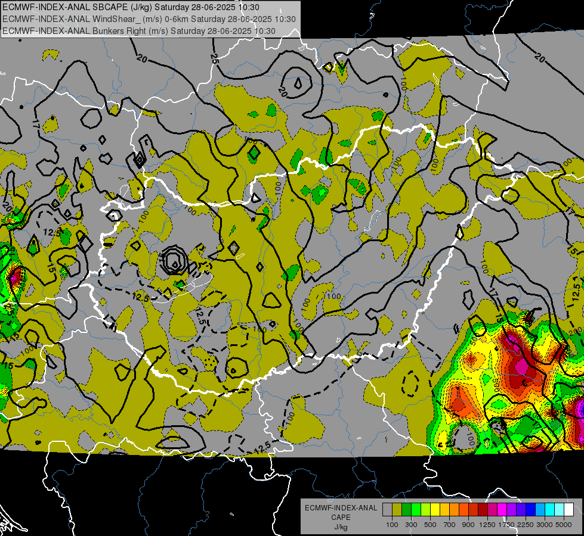Screen dimensions: 584x536
Task: Pick the cyan swatch after the 3000 tick
Action: 550,509
